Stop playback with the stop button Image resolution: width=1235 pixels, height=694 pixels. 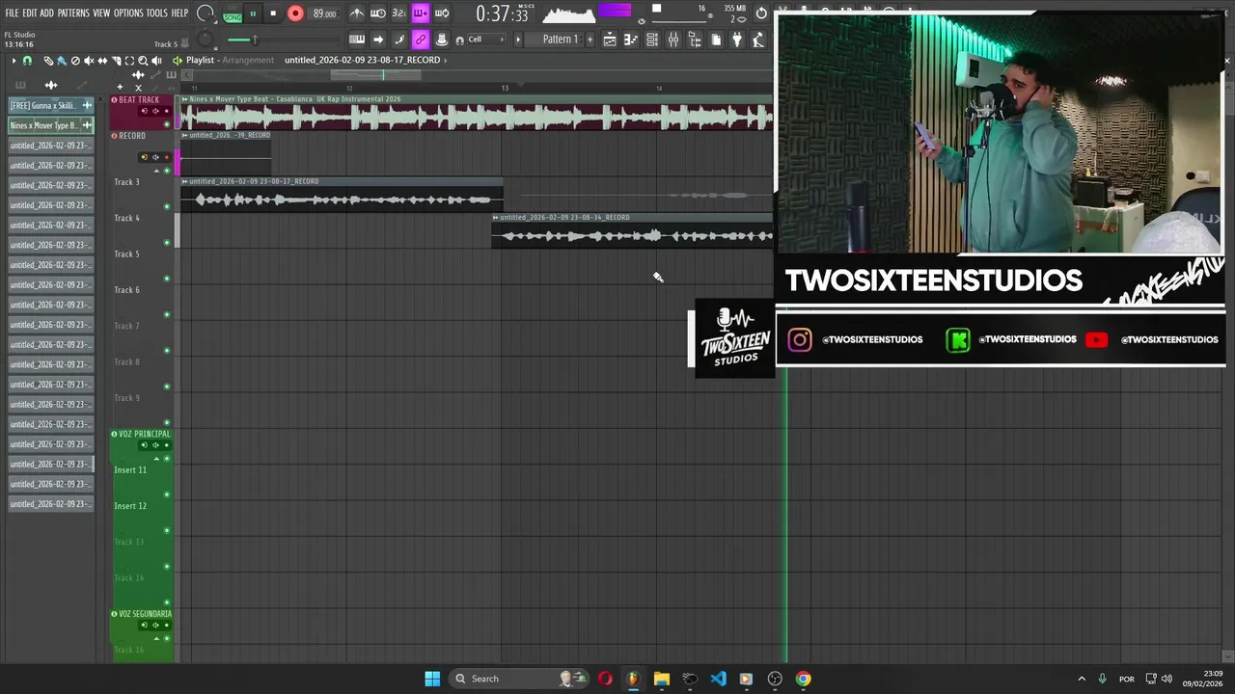pos(273,13)
